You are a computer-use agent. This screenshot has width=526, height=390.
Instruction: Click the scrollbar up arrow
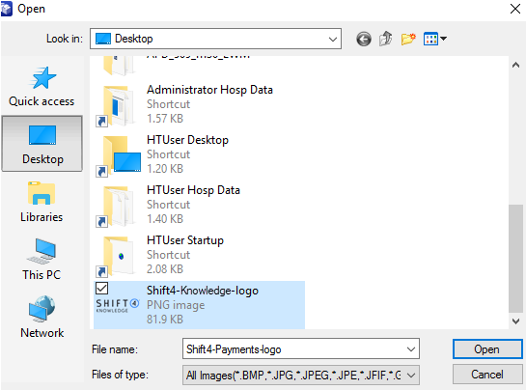pyautogui.click(x=516, y=65)
